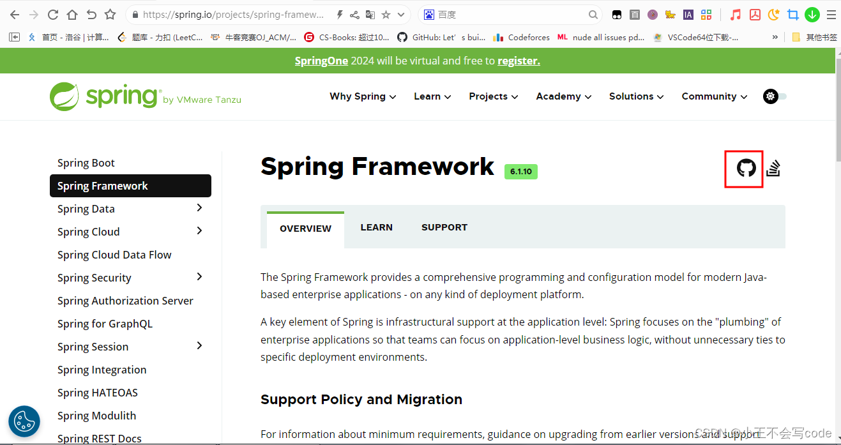The height and width of the screenshot is (445, 841).
Task: Toggle the dark mode theme switch
Action: pyautogui.click(x=775, y=96)
